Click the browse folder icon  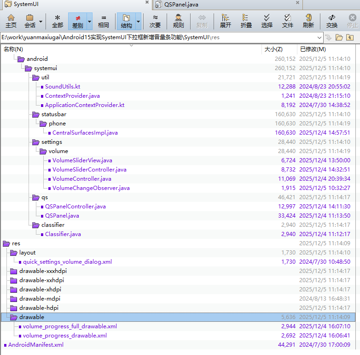(339, 37)
